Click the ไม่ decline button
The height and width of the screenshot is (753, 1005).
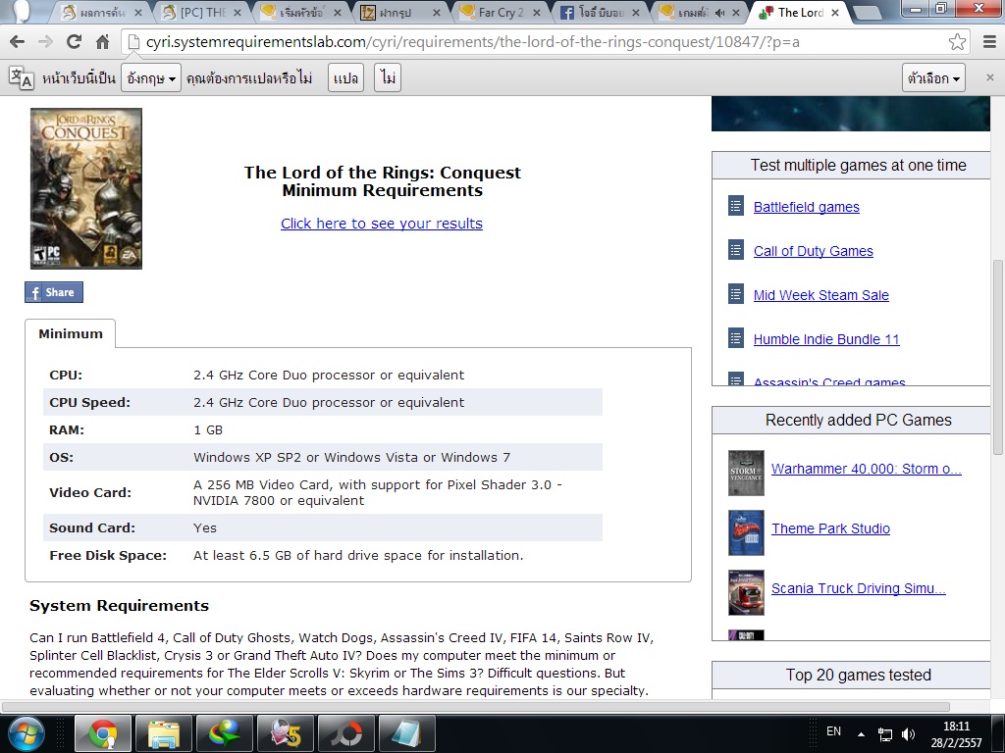388,78
